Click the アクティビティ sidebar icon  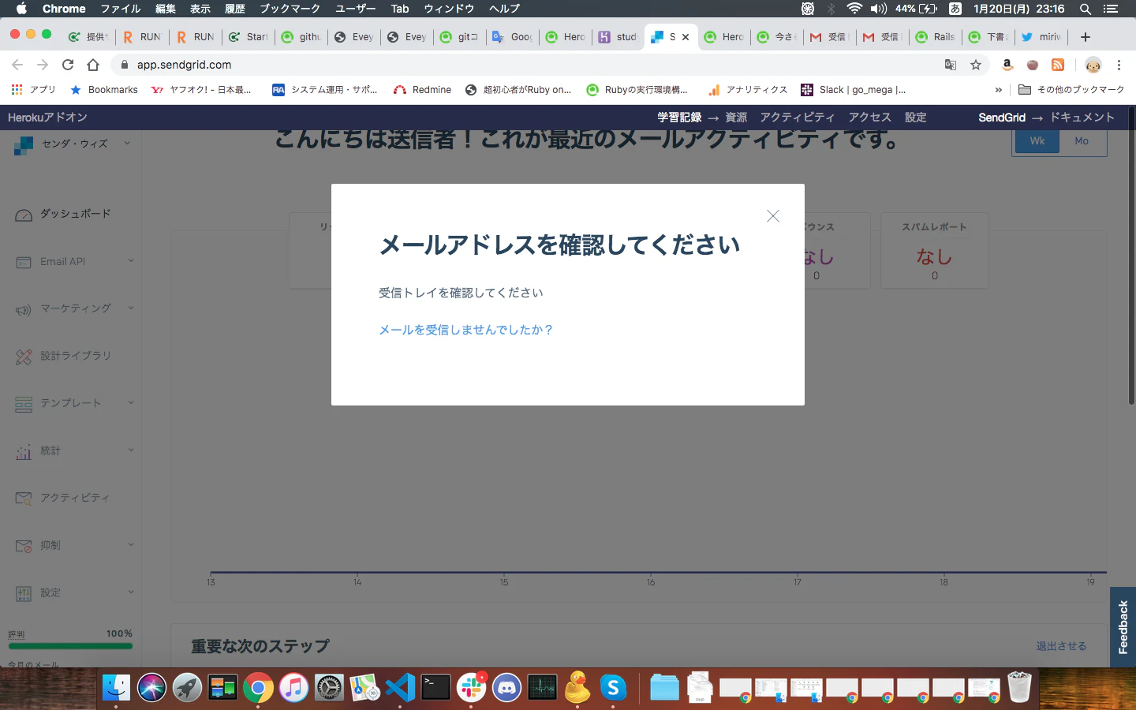[x=24, y=499]
